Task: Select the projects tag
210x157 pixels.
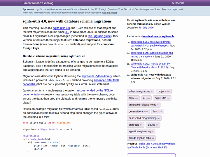Action: click(164, 92)
